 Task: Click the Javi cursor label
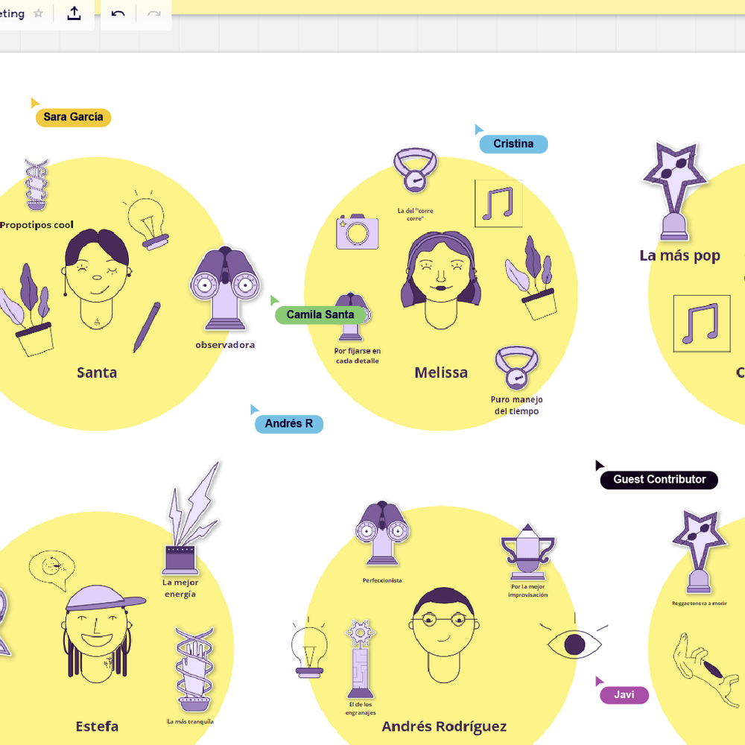click(624, 695)
